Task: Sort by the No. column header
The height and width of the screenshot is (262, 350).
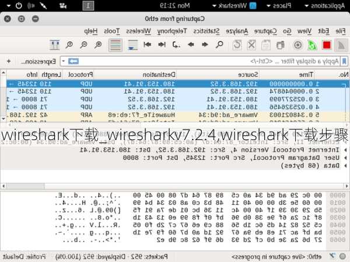Action: 331,74
